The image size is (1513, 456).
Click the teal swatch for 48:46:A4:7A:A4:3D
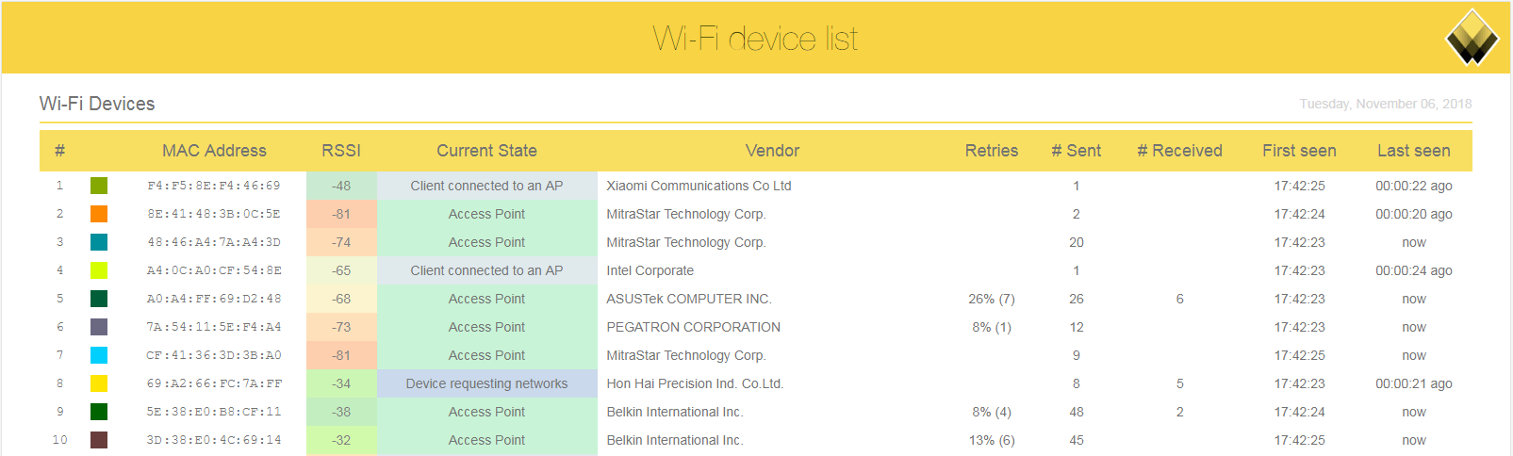coord(99,242)
